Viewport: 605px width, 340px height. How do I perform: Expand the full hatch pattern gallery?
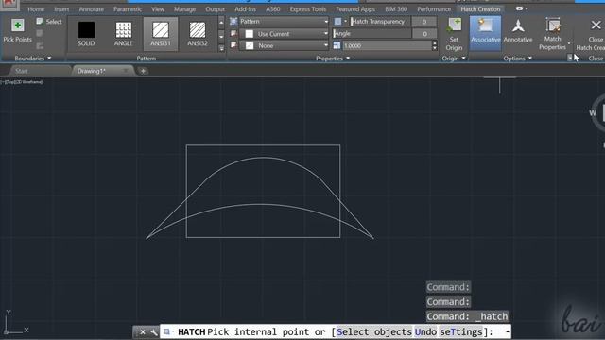pos(221,48)
